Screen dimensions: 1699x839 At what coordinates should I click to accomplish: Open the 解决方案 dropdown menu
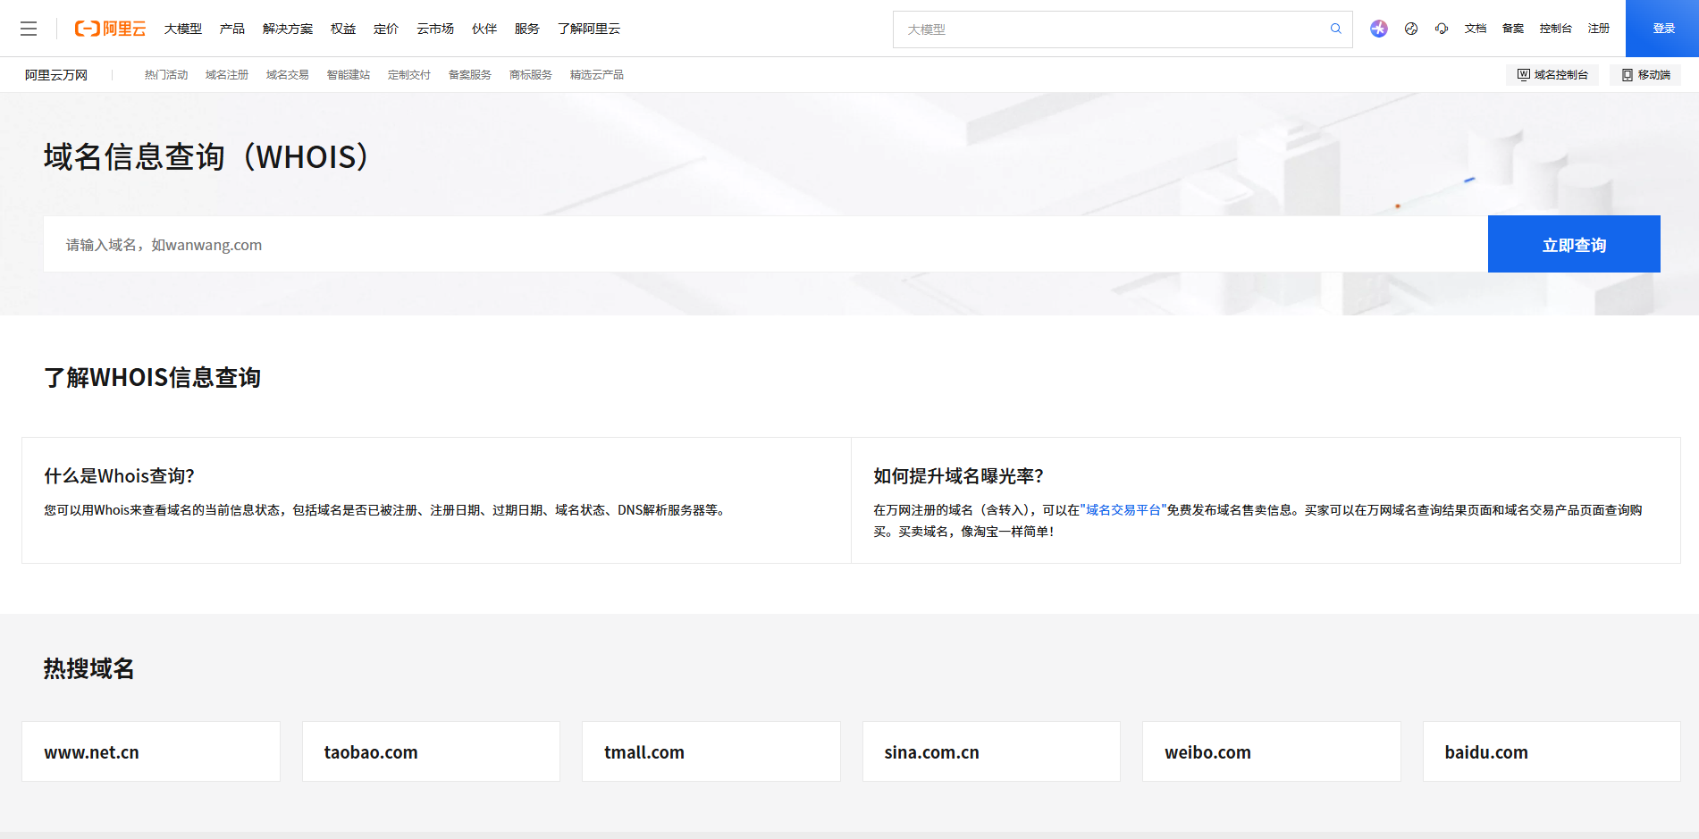click(x=288, y=29)
